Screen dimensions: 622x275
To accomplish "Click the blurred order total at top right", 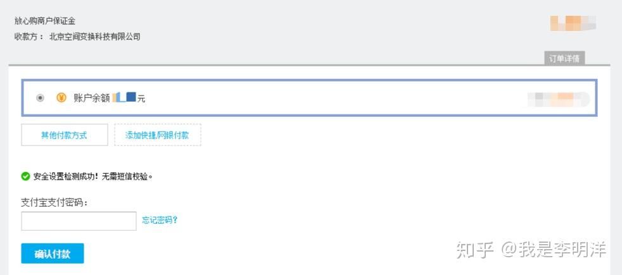I will click(573, 24).
